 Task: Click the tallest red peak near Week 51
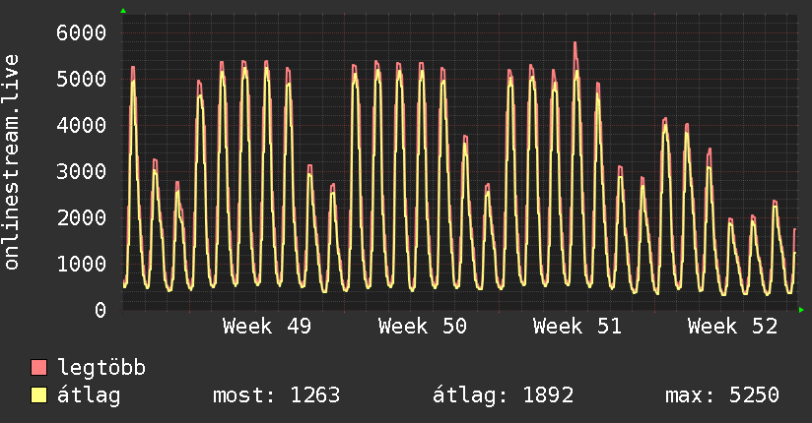pos(575,45)
